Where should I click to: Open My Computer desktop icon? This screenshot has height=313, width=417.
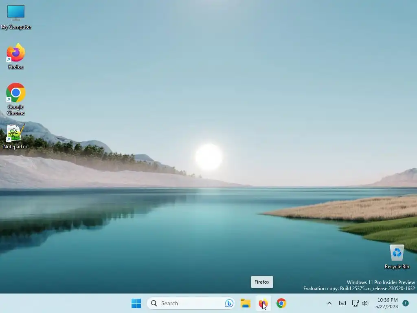click(16, 17)
